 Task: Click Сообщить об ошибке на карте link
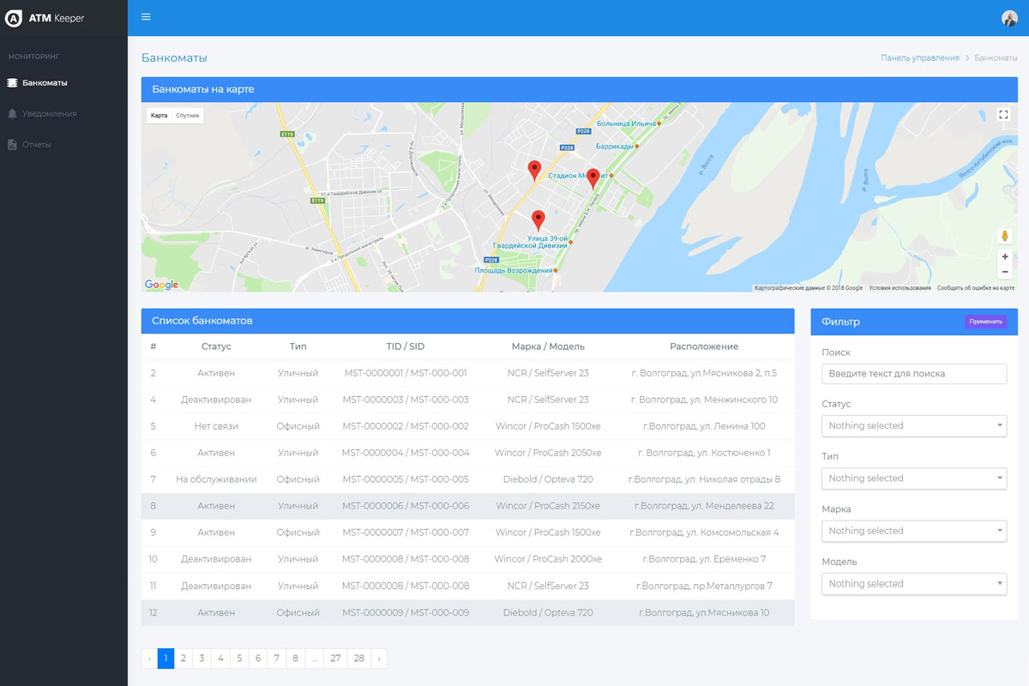click(x=976, y=288)
